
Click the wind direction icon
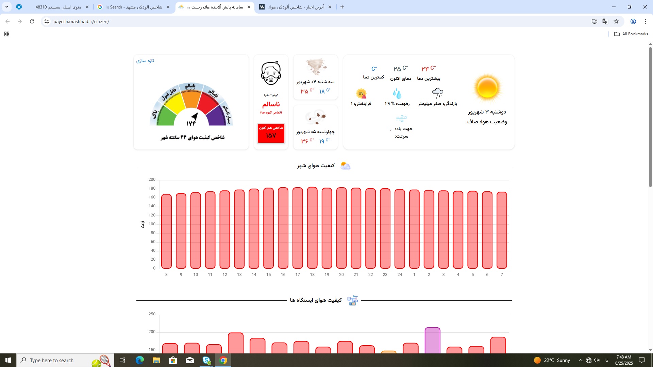point(401,118)
